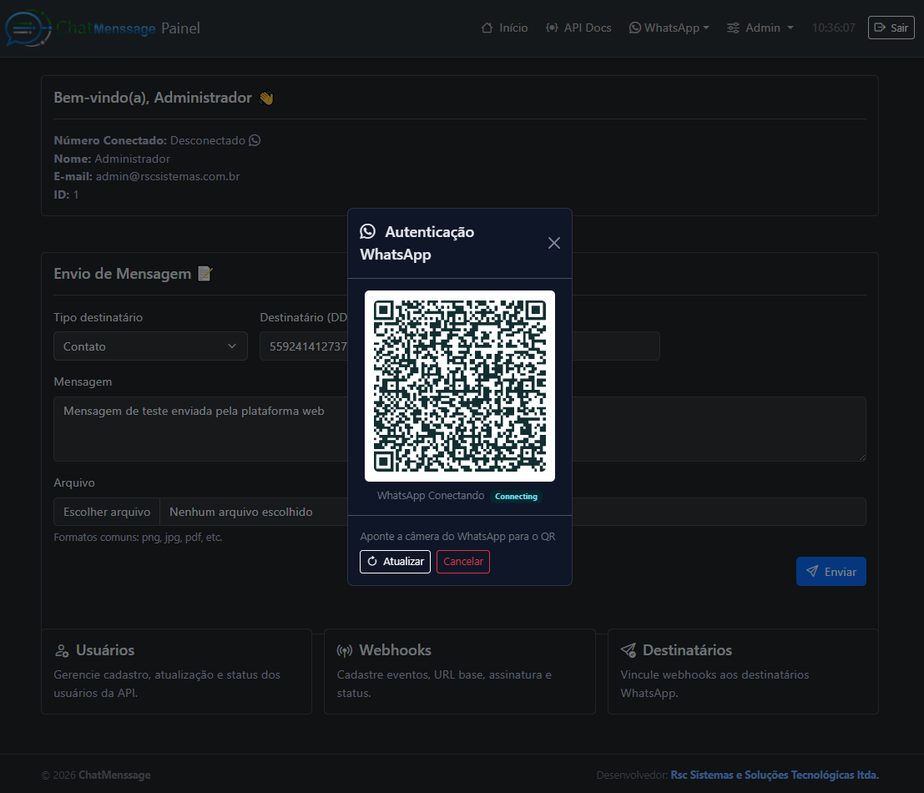Viewport: 924px width, 793px height.
Task: Click the WhatsApp QR code image
Action: [460, 386]
